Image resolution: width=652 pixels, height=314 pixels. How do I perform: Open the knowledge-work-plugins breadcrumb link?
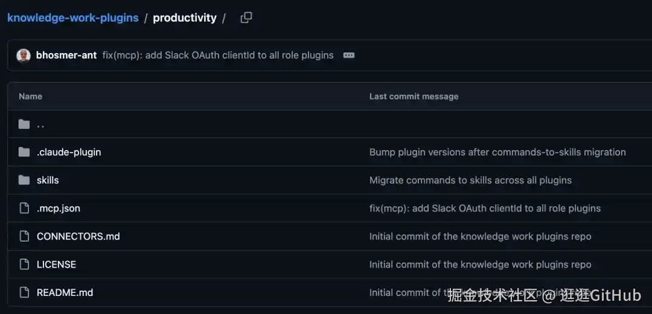coord(73,18)
